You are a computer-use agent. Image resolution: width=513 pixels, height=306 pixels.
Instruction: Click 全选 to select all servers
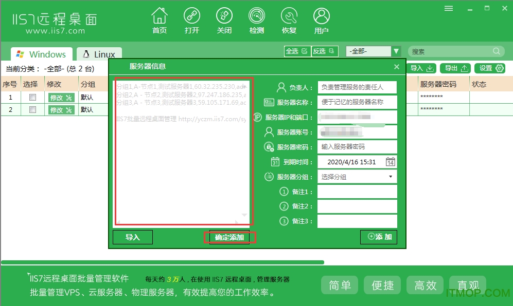click(296, 51)
